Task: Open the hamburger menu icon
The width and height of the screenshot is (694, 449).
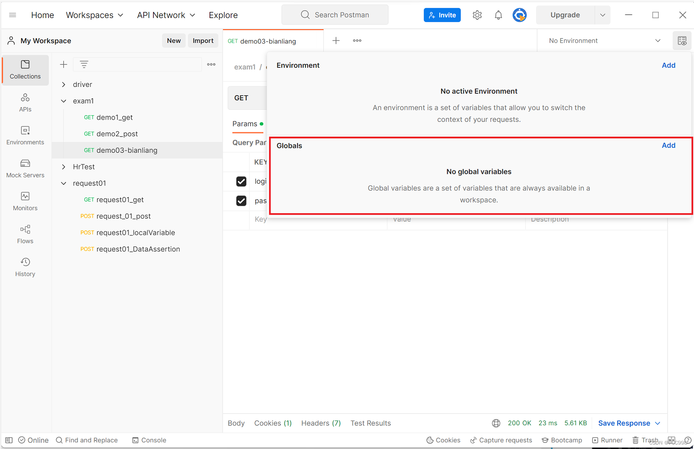Action: 13,15
